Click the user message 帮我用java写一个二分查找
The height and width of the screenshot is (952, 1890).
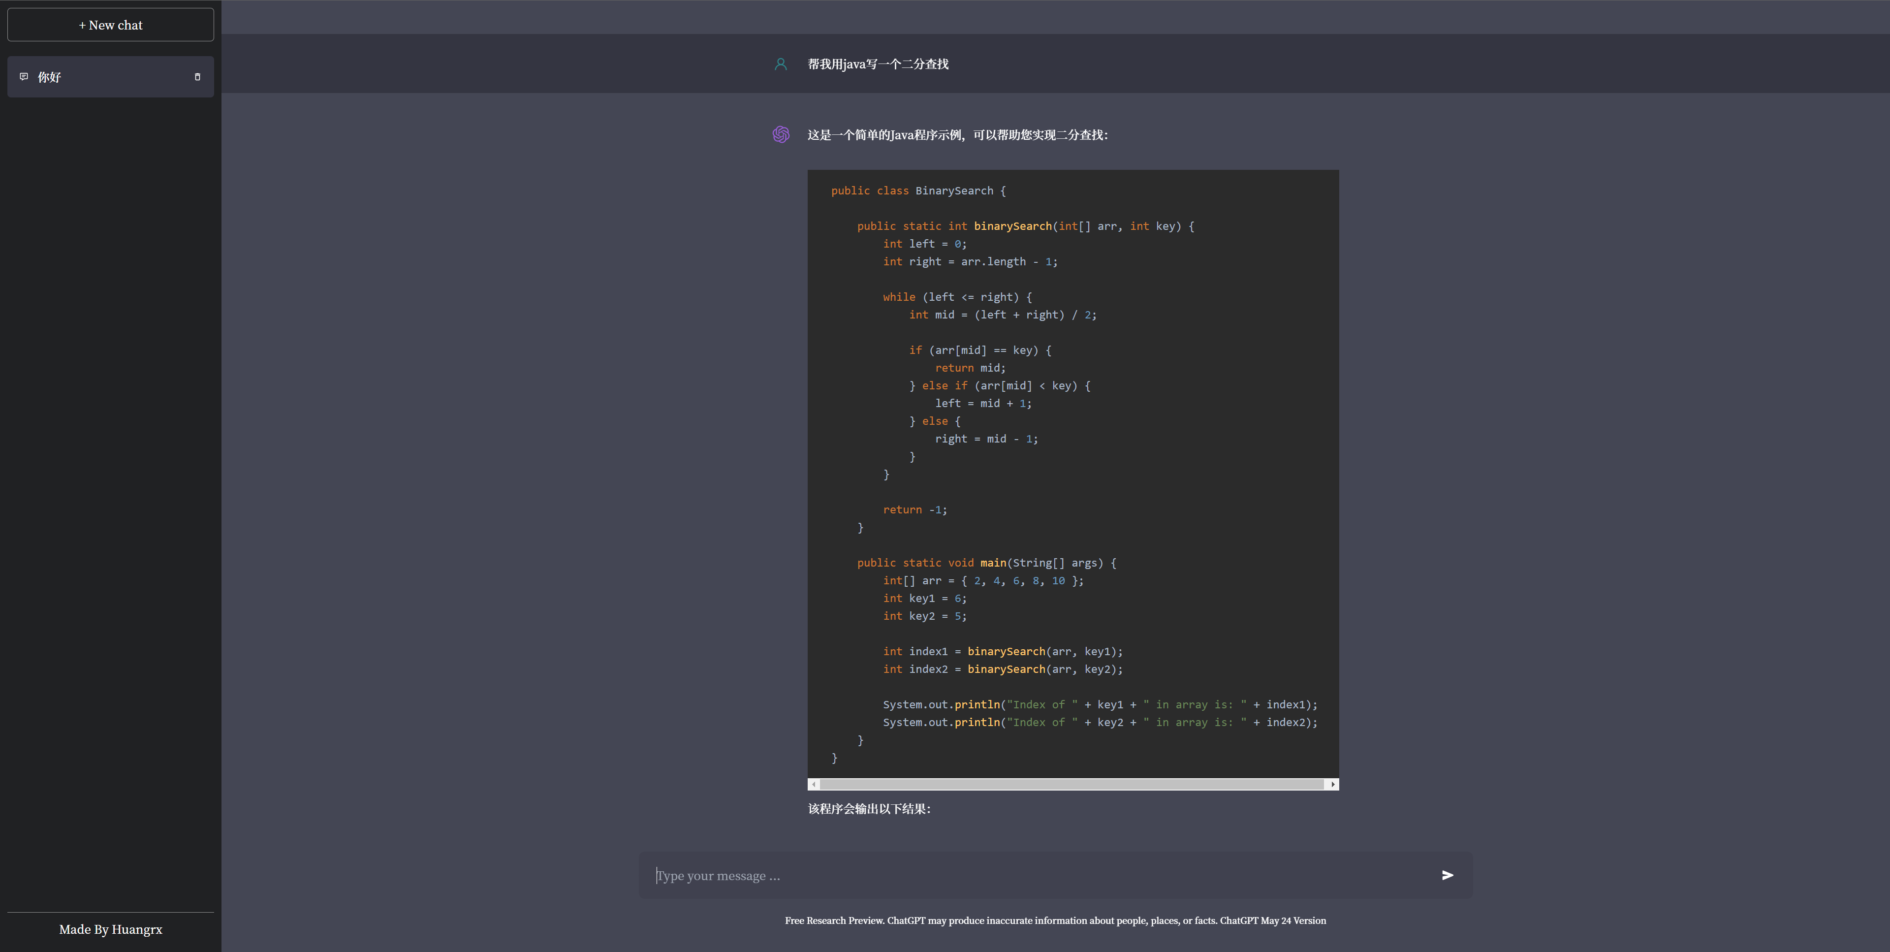tap(878, 64)
